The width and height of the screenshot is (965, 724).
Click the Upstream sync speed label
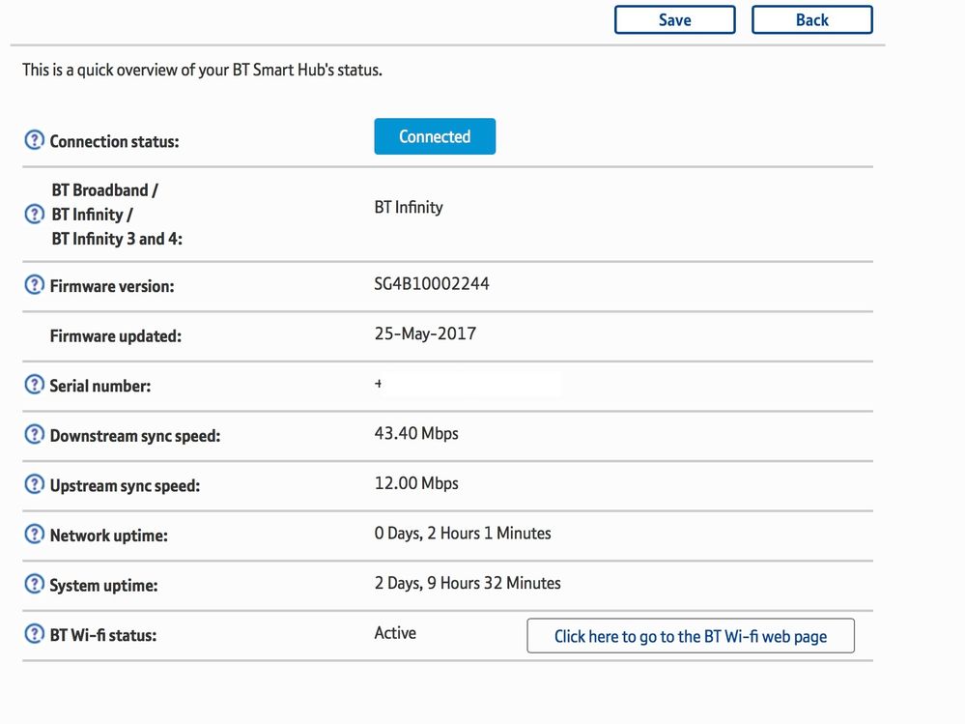coord(125,486)
